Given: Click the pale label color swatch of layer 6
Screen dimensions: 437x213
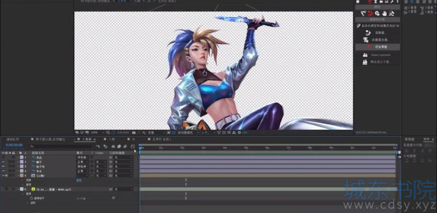Looking at the screenshot, I should coord(22,189).
